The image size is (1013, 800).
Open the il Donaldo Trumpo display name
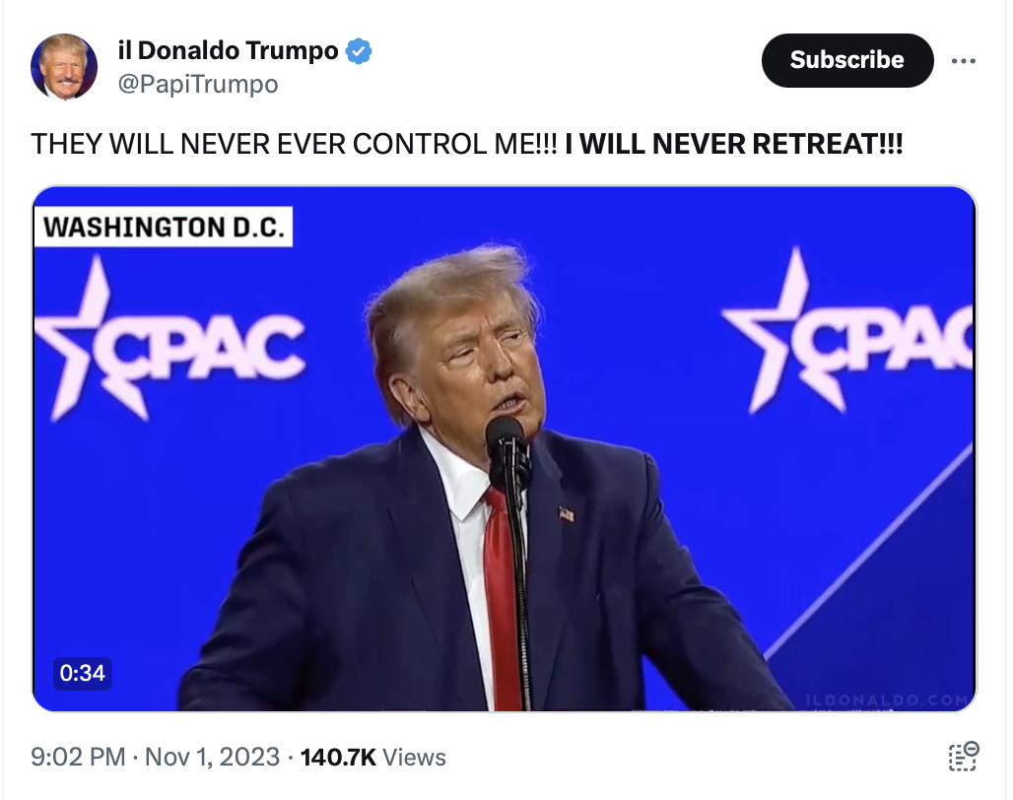pos(228,51)
